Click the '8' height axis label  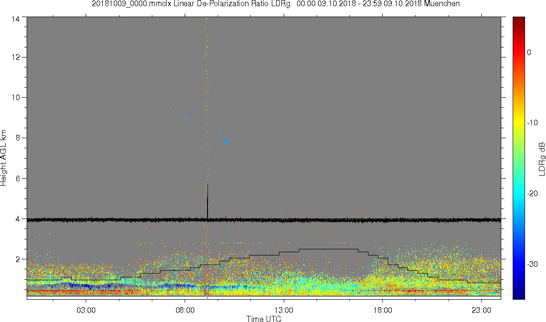18,138
